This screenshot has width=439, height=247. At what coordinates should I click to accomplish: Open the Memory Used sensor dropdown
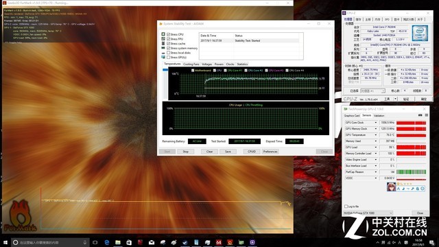point(375,141)
